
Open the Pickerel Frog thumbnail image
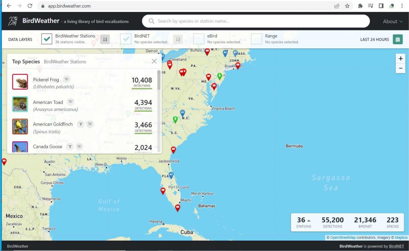(20, 81)
